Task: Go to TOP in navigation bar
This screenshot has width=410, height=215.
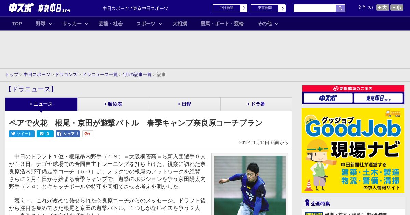Action: click(x=17, y=24)
